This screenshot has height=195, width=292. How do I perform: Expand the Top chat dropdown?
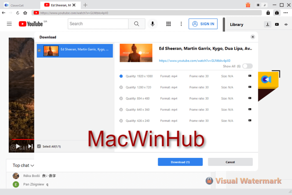23,165
